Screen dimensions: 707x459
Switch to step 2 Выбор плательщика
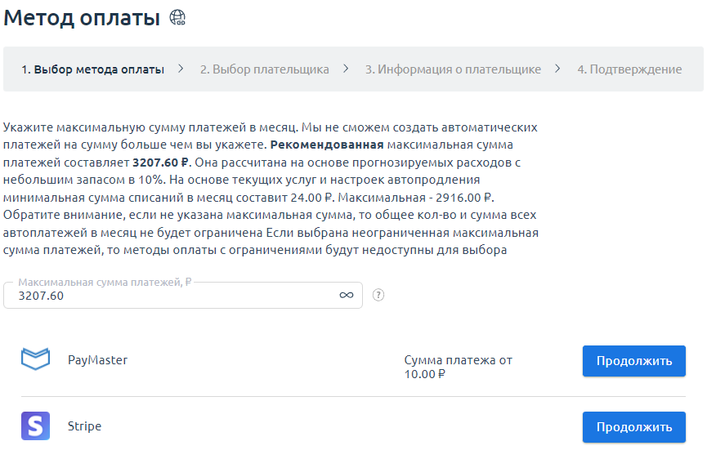pyautogui.click(x=265, y=69)
